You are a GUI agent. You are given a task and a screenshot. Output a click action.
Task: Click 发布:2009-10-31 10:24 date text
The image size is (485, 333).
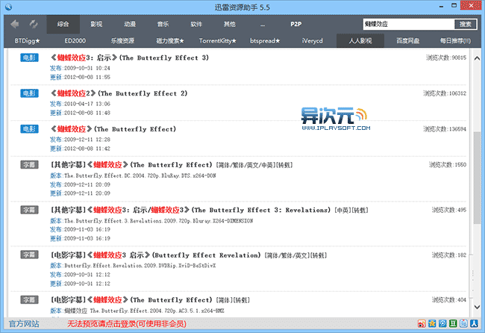tap(80, 68)
